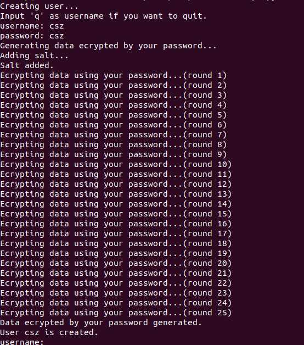This screenshot has height=345, width=304.
Task: Click the encrypting line for round 20
Action: click(x=116, y=263)
